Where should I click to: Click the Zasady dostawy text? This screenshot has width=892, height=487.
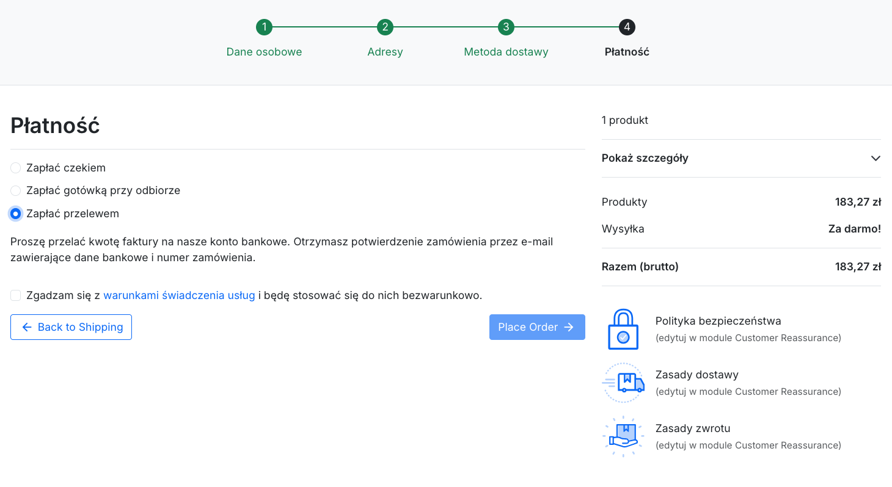[697, 375]
